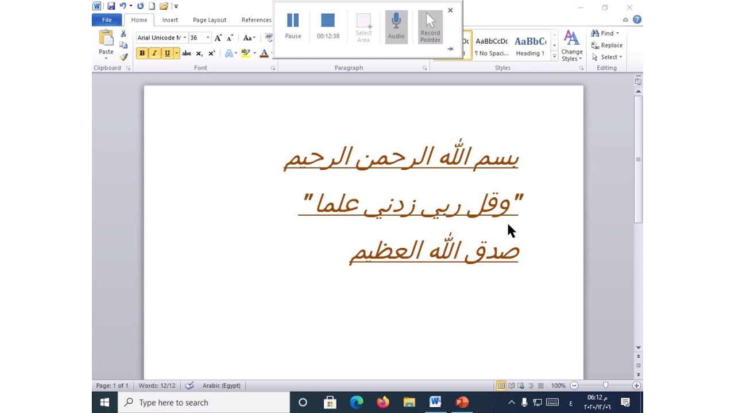Apply strikethrough formatting
The height and width of the screenshot is (413, 735).
point(187,53)
